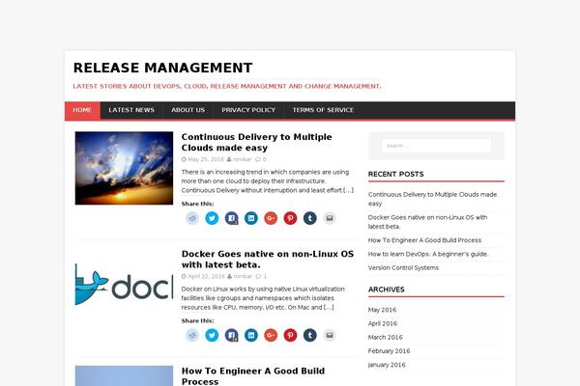Open the About Us page

pyautogui.click(x=188, y=110)
